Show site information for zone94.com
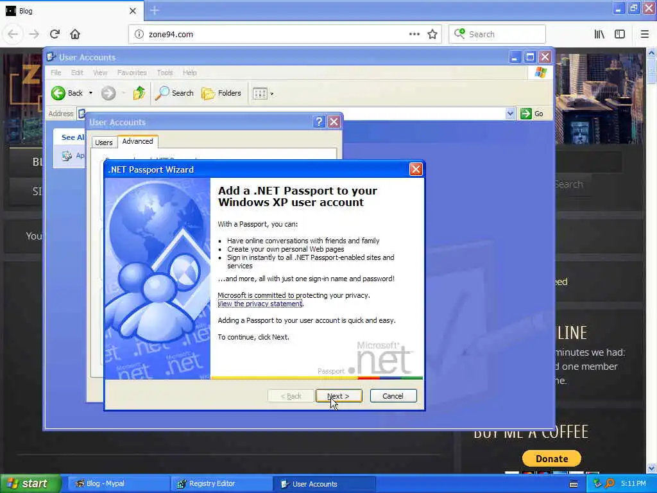Screen dimensions: 657x493 point(139,35)
